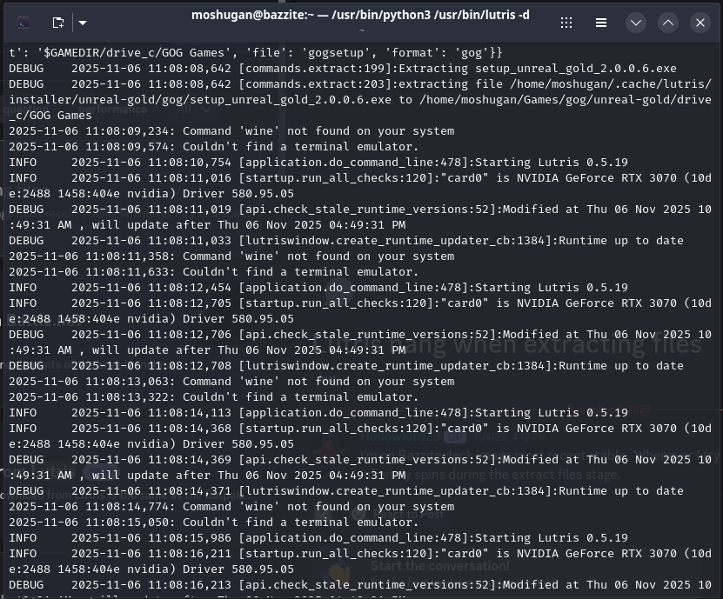The image size is (723, 599).
Task: Click the terminal icon in the header bar
Action: [23, 23]
